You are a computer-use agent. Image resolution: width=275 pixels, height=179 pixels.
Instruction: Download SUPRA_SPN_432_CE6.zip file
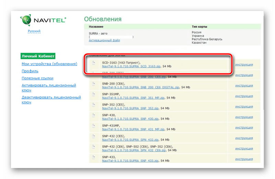134,150
